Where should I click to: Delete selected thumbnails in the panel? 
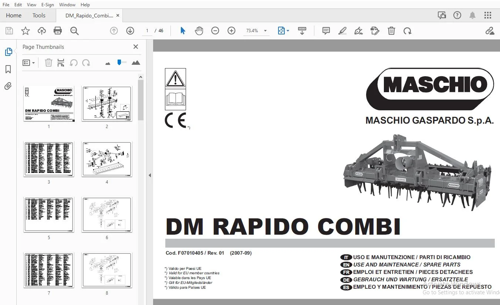(x=48, y=63)
